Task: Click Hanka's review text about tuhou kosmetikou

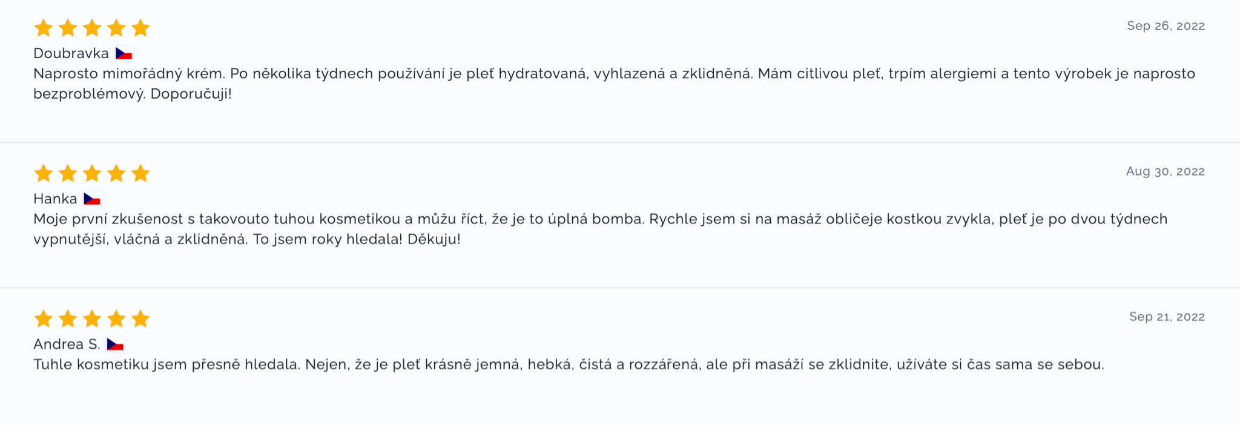Action: click(x=600, y=229)
